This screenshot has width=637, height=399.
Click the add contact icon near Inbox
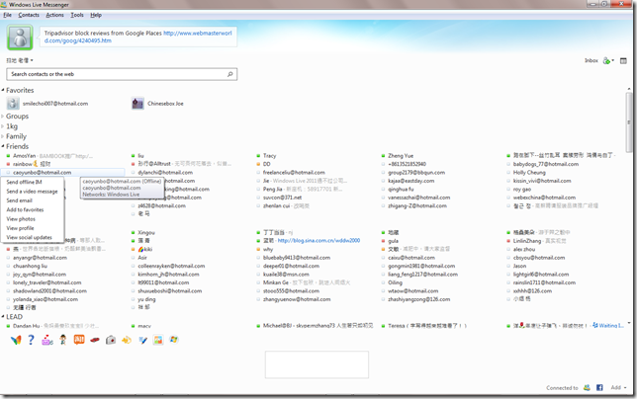(x=606, y=61)
